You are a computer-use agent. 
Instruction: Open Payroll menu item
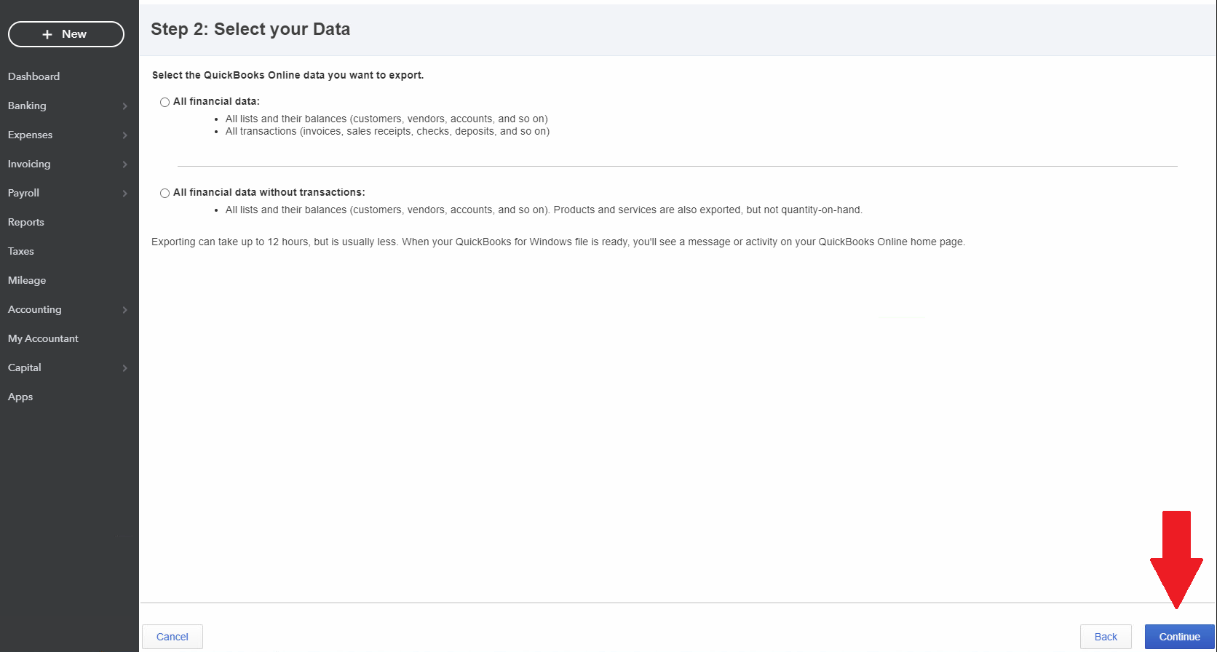(23, 193)
